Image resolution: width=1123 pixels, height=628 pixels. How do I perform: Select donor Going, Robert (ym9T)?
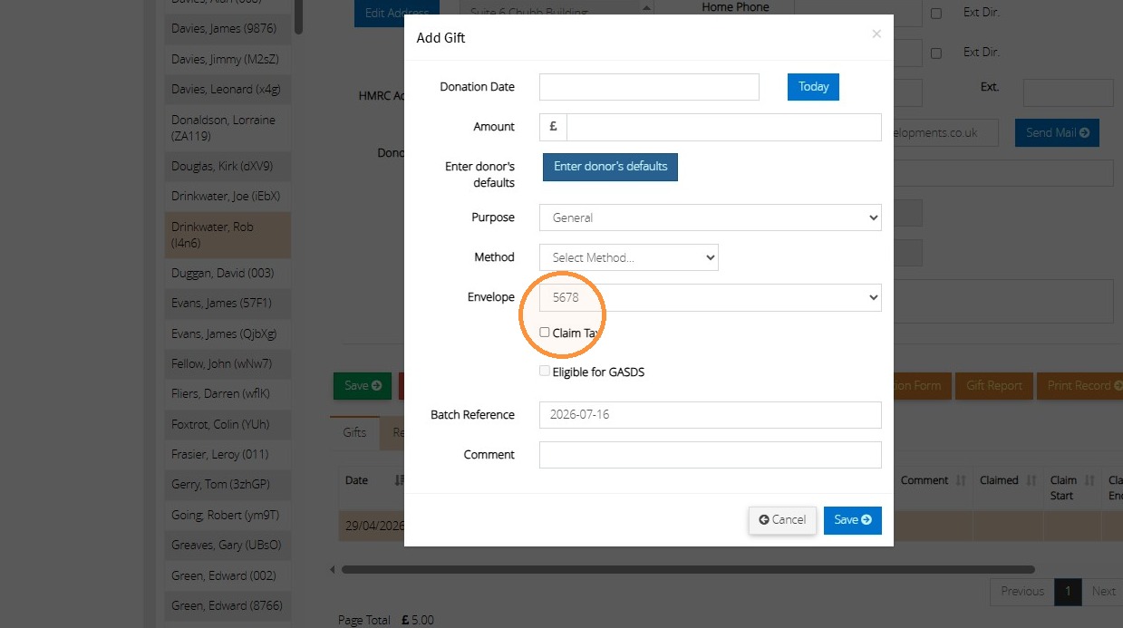click(x=228, y=515)
